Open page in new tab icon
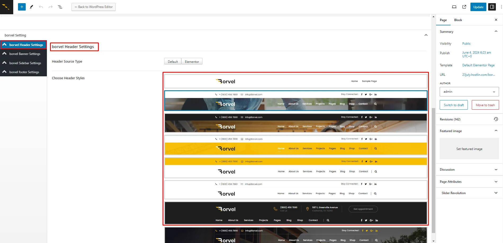 [464, 7]
